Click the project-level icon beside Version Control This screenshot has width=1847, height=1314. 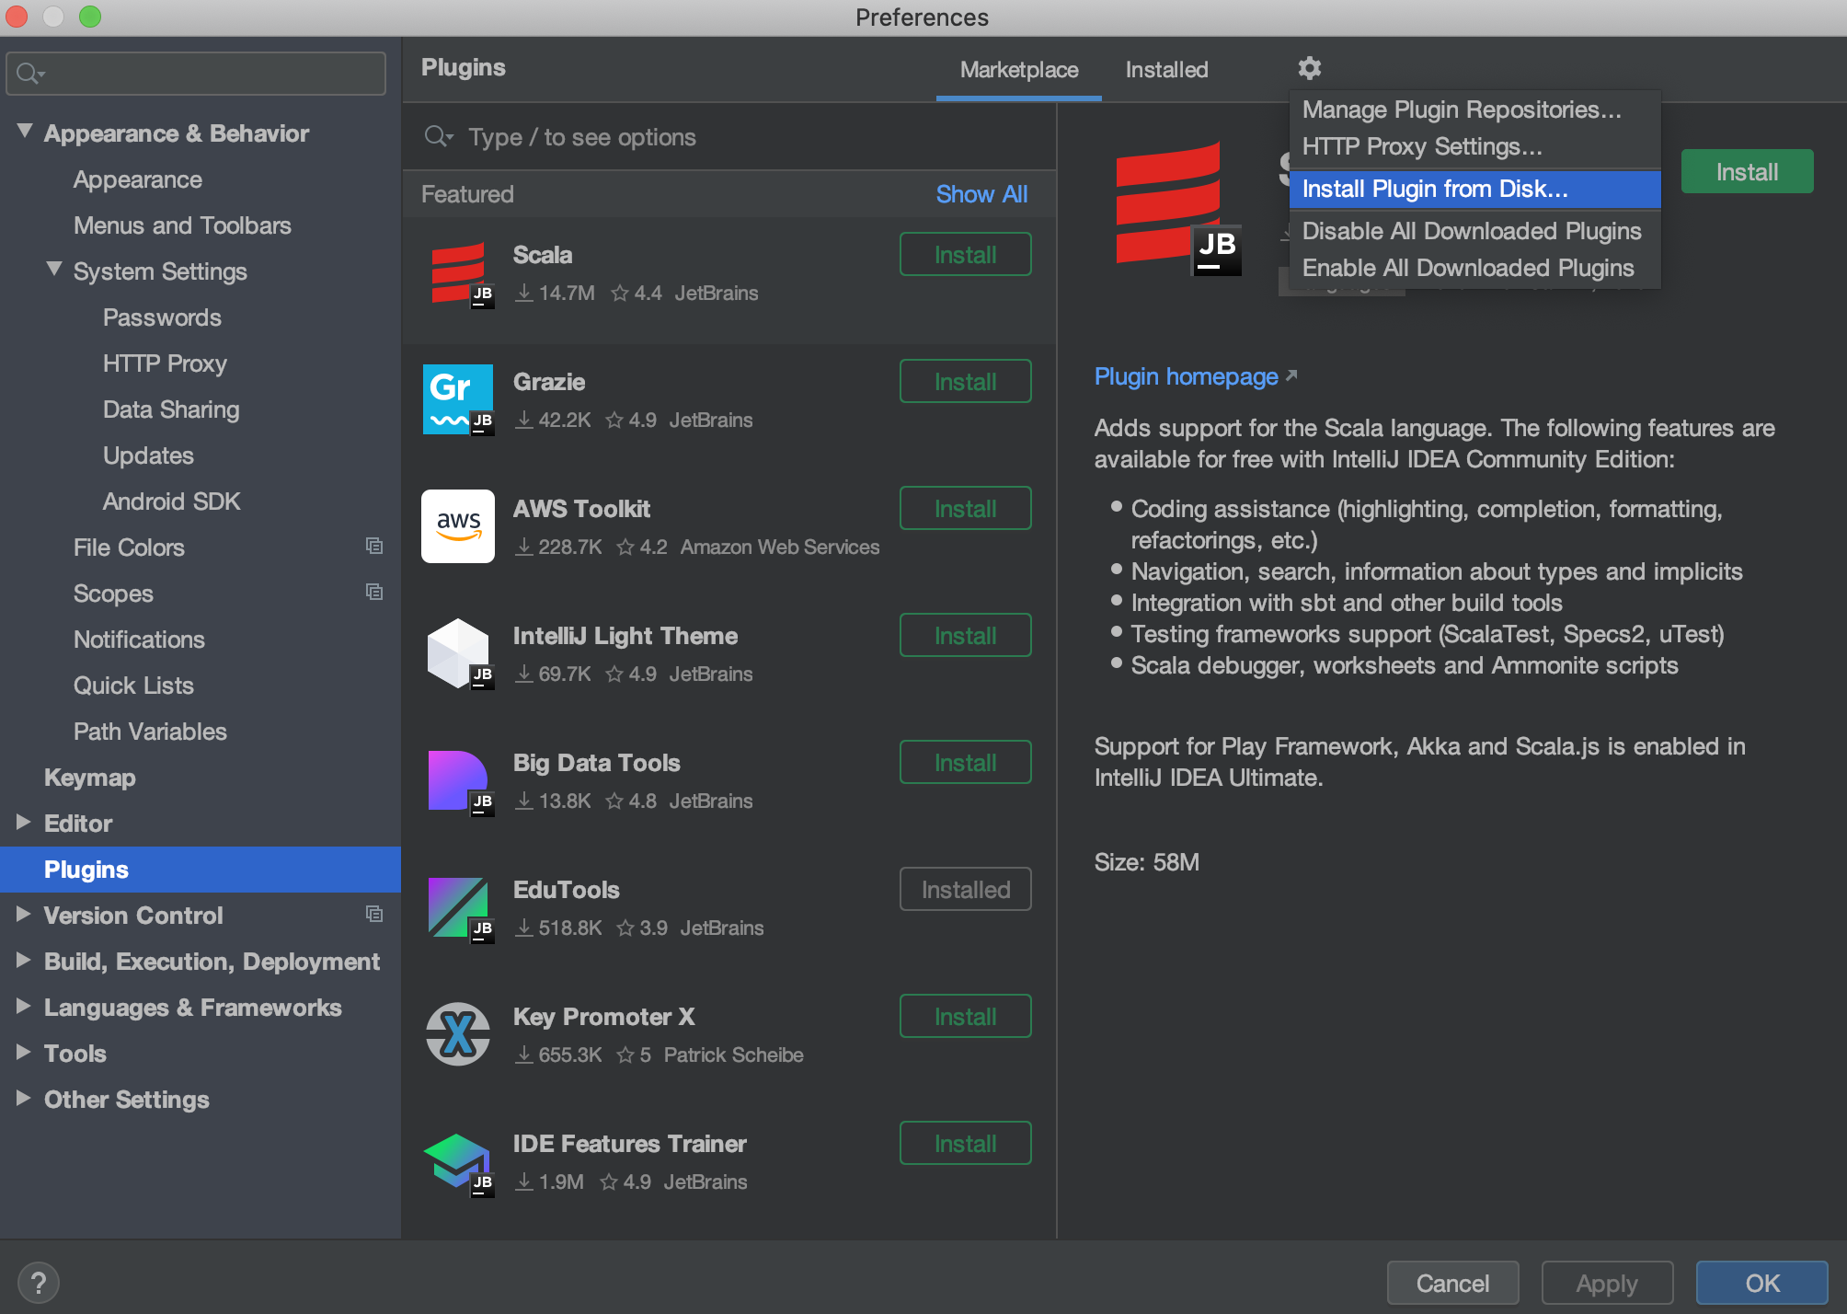click(x=374, y=915)
